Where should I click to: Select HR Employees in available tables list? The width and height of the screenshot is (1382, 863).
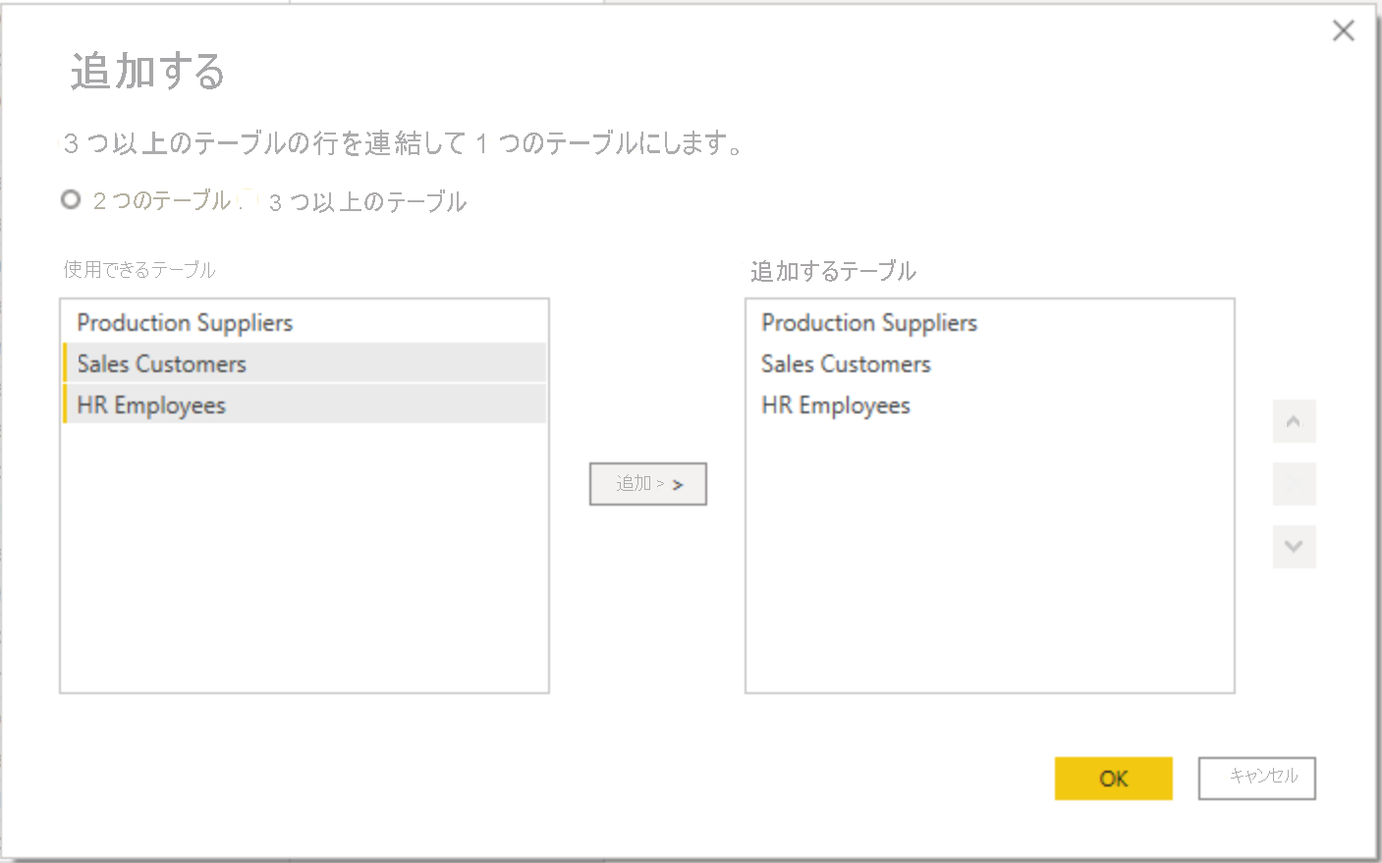(x=151, y=405)
